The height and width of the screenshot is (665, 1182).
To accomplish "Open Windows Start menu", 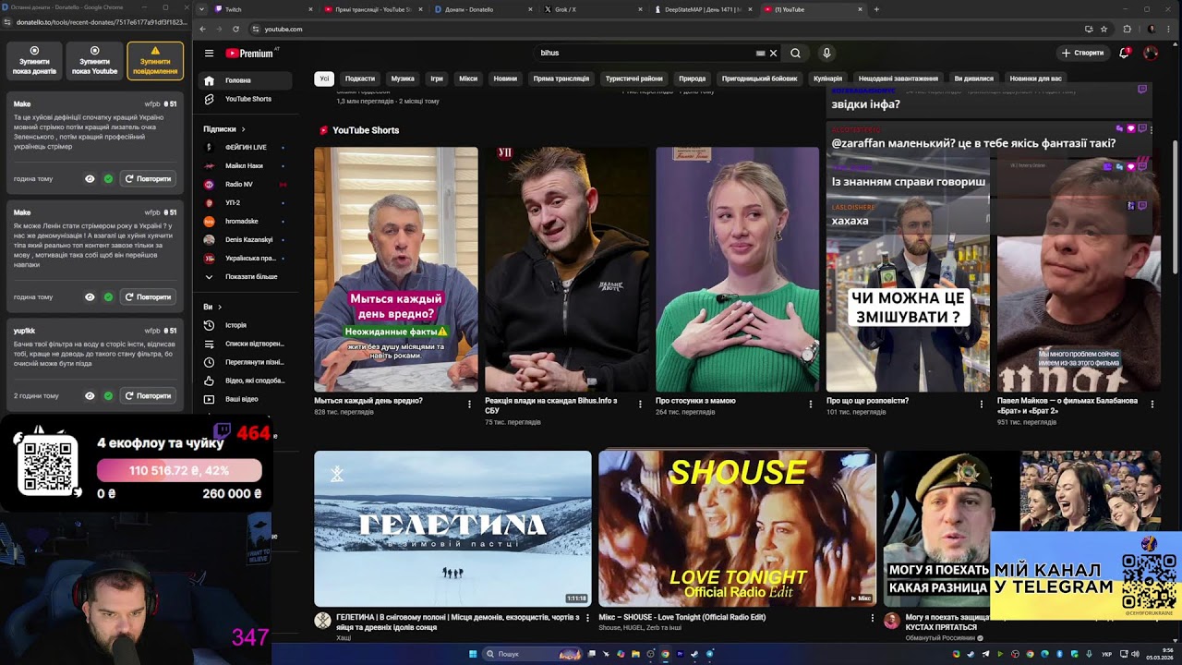I will 473,654.
